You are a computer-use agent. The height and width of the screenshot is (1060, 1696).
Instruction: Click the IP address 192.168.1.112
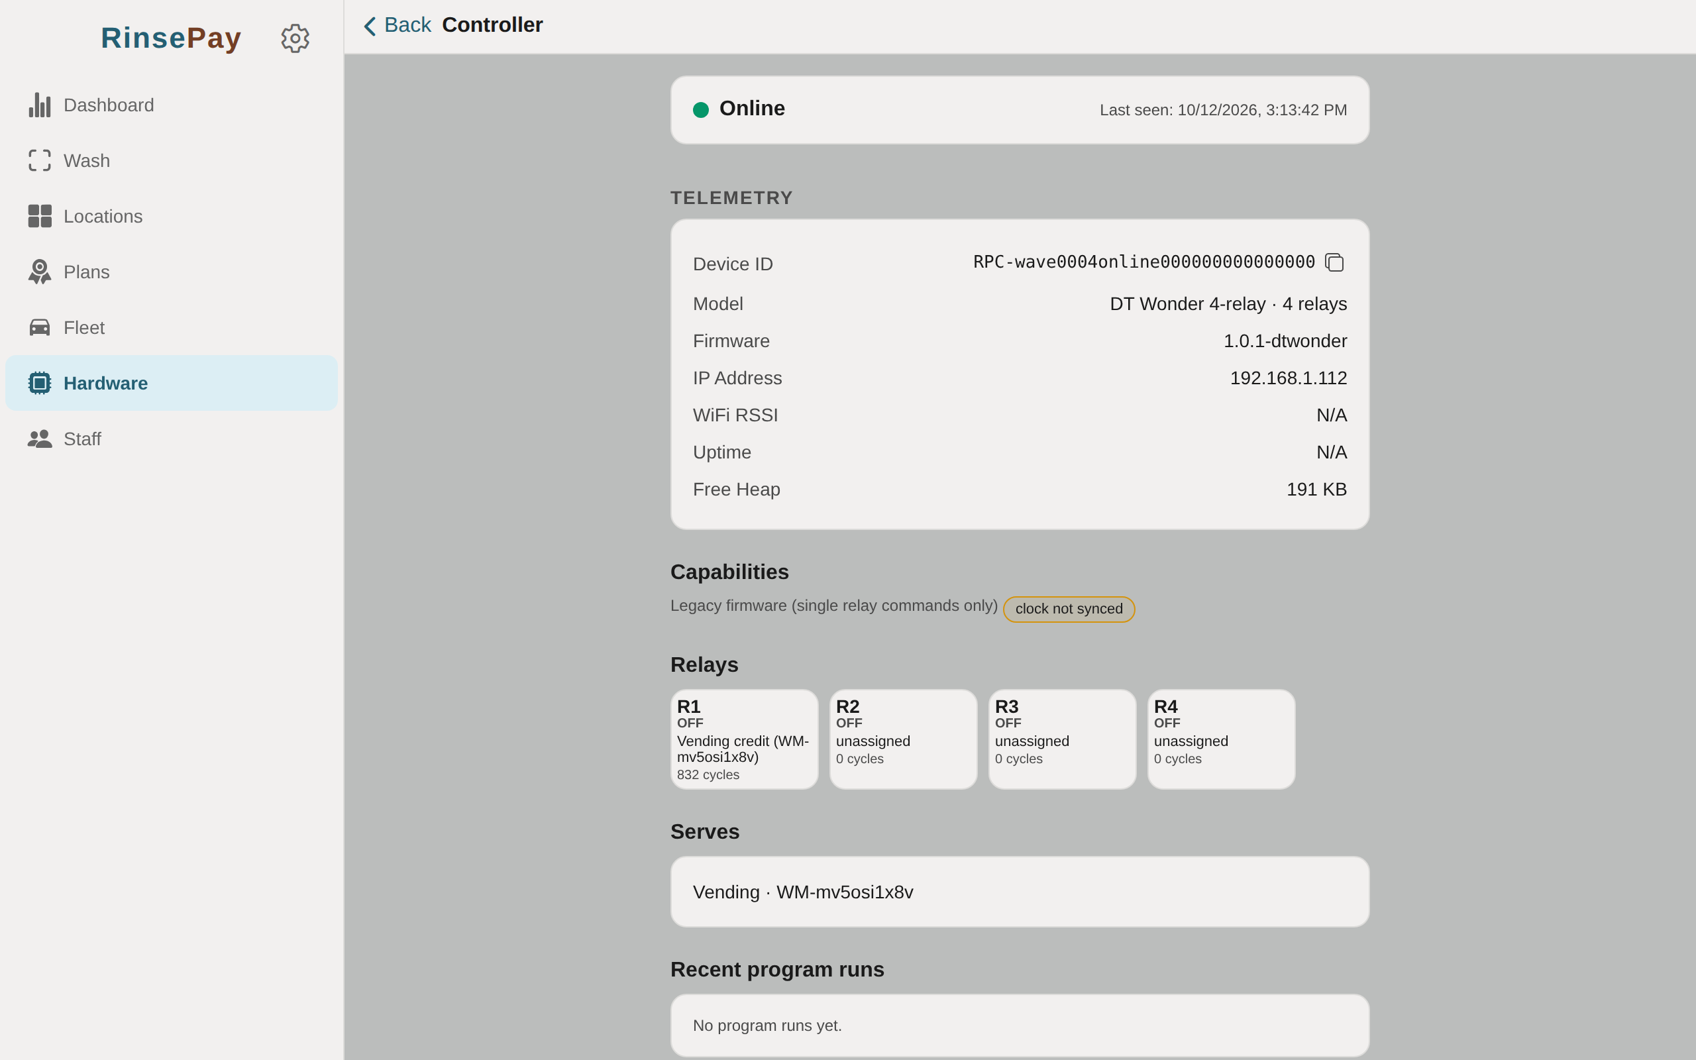[x=1288, y=378]
